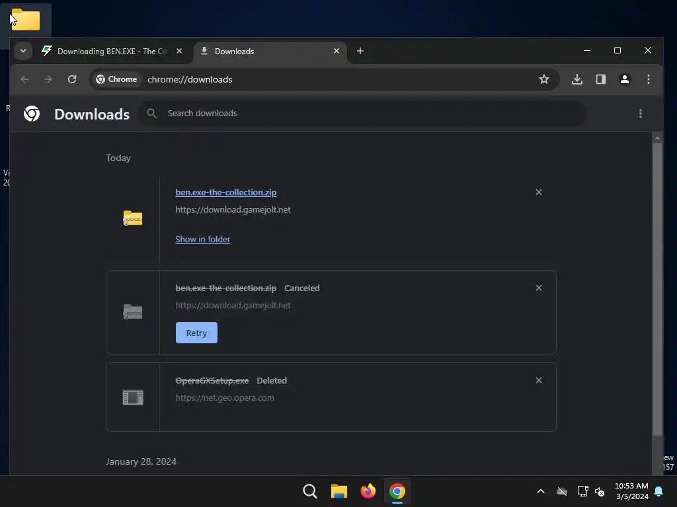Switch to the Downloading BEN.EXE tab

point(112,51)
